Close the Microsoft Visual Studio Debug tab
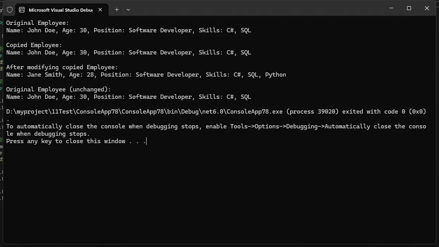 click(100, 10)
